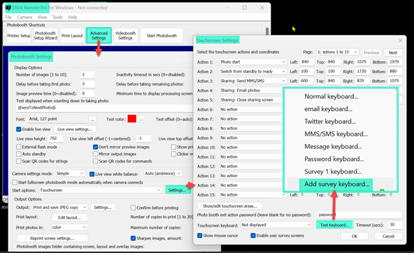Click the DSLR Remote Pro app icon
Image resolution: width=414 pixels, height=253 pixels.
click(x=8, y=8)
